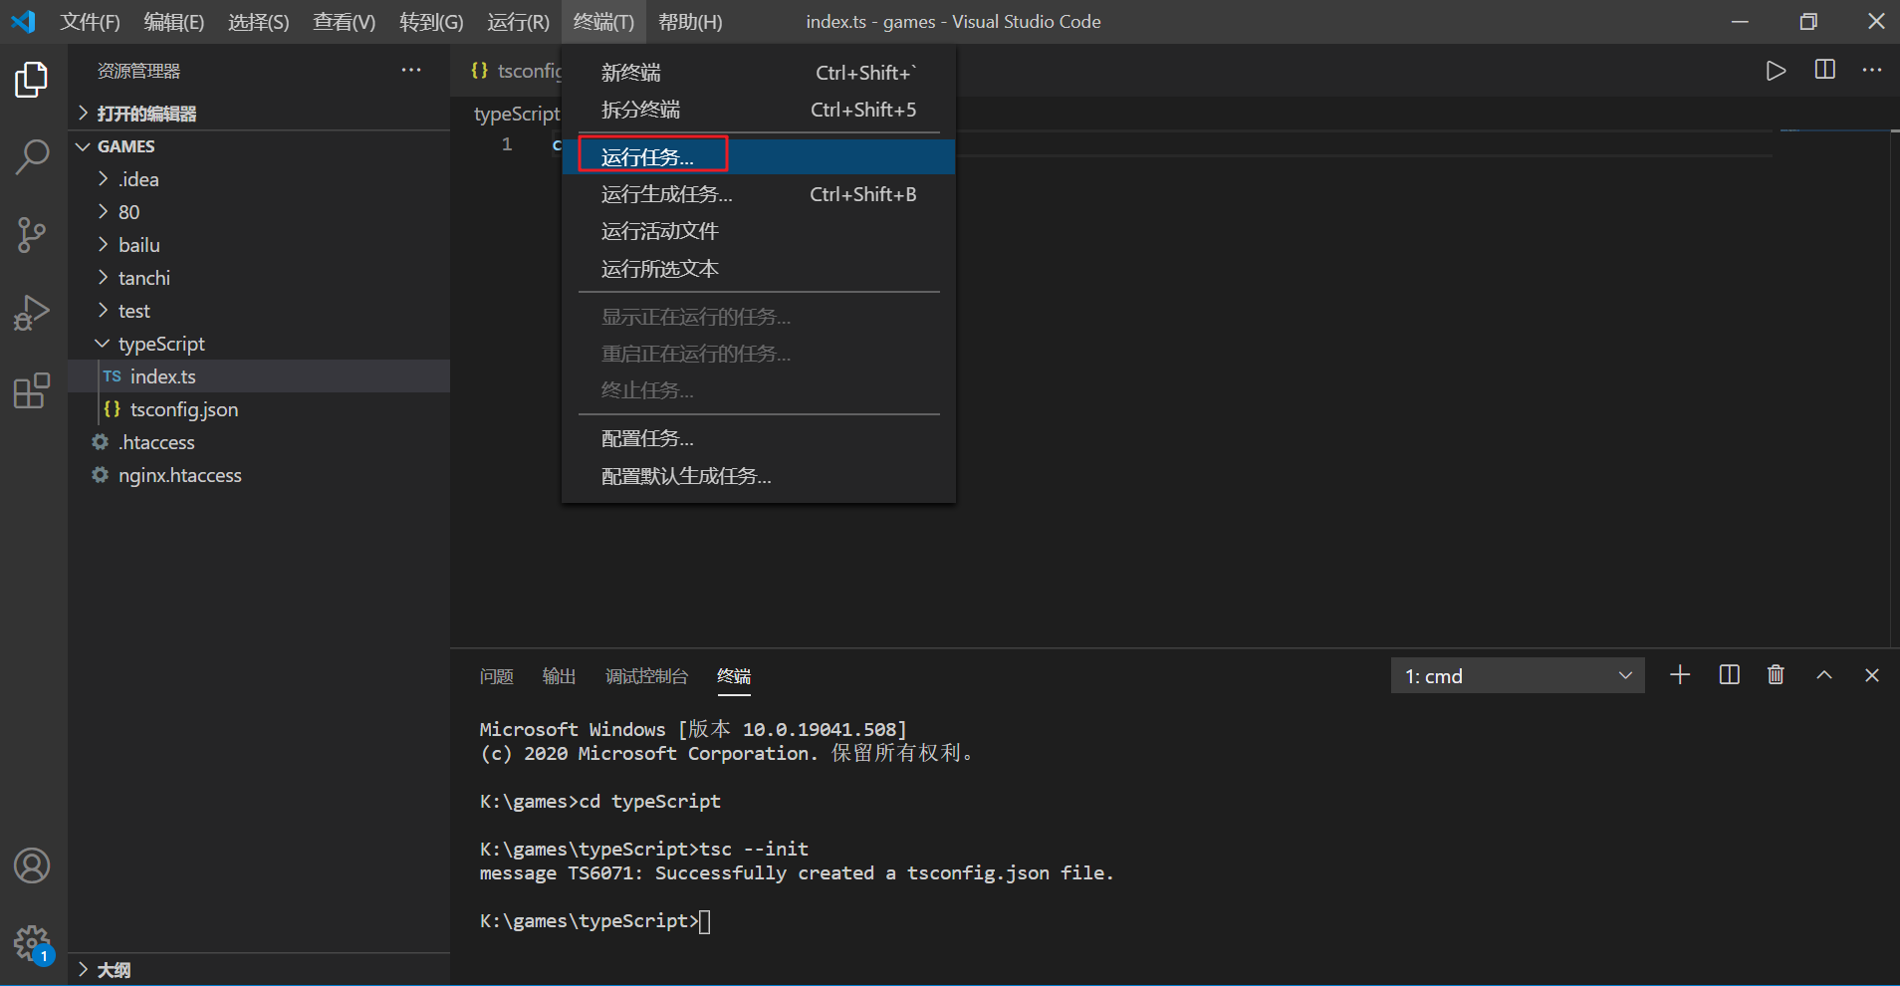Open the Explorer view icon
Viewport: 1900px width, 986px height.
click(x=33, y=80)
